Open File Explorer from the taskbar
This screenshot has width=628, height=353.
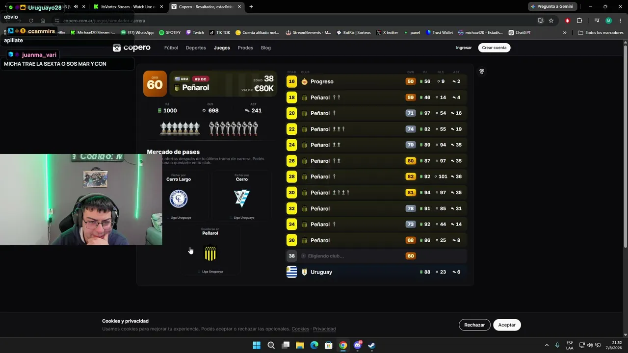click(300, 345)
